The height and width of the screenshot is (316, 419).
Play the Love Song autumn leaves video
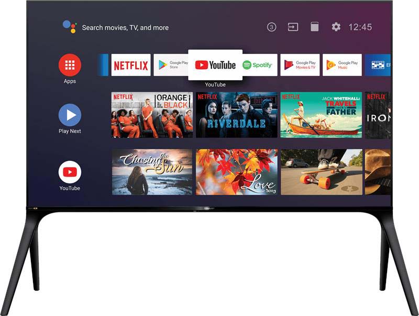(237, 172)
